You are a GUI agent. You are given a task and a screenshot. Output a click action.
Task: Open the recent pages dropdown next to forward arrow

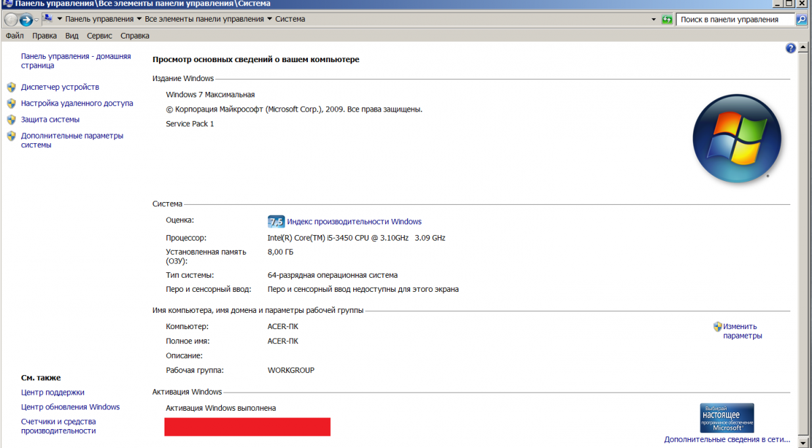point(37,20)
